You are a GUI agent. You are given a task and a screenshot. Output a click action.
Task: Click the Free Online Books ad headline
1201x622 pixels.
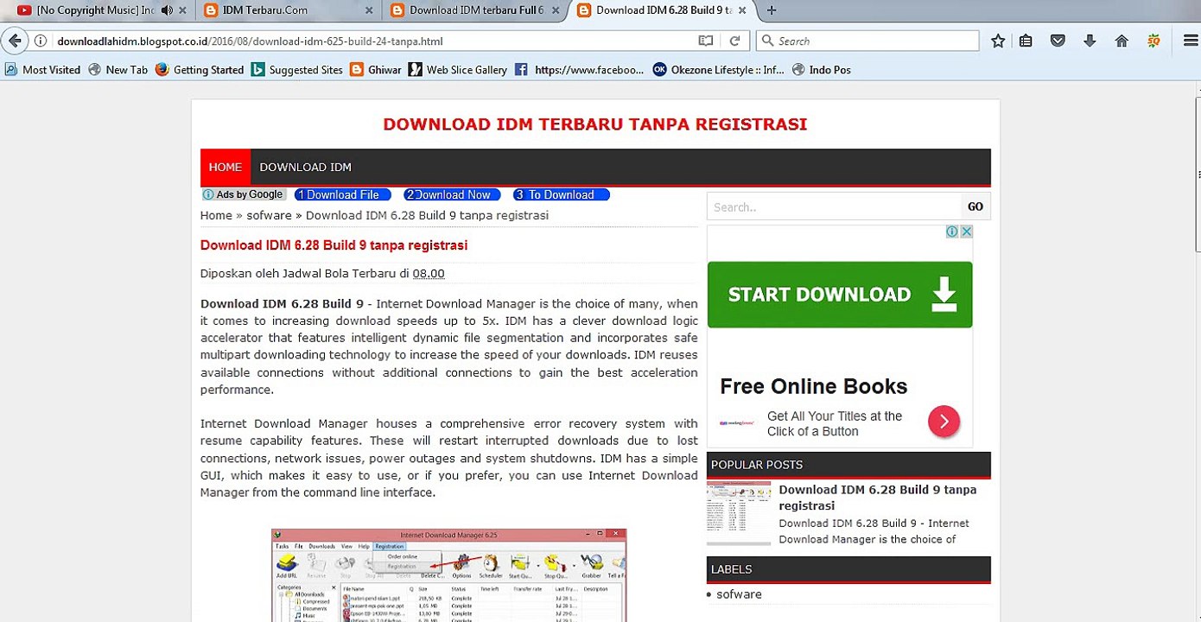click(813, 386)
